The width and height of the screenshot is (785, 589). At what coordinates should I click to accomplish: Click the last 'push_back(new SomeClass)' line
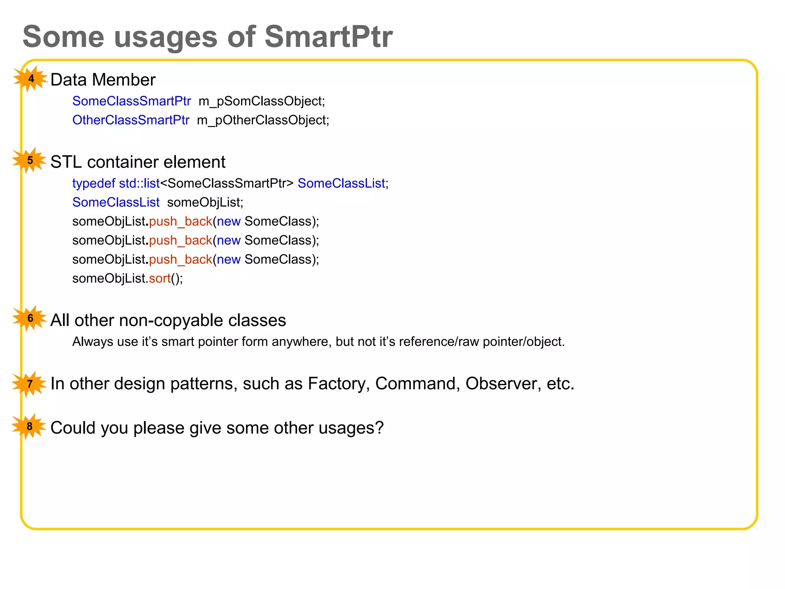[195, 259]
